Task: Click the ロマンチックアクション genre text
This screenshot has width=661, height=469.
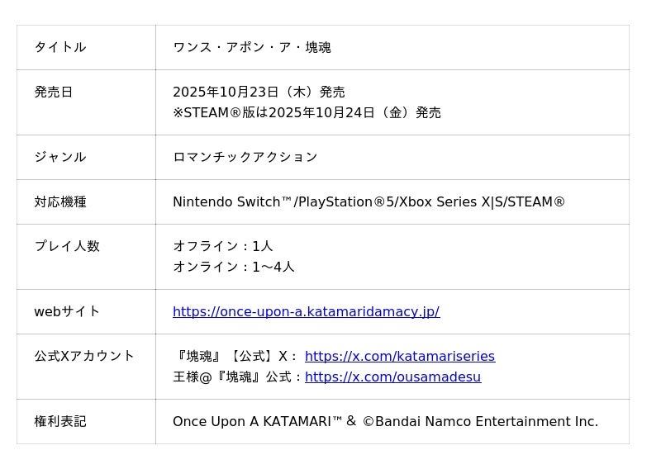Action: click(x=245, y=157)
